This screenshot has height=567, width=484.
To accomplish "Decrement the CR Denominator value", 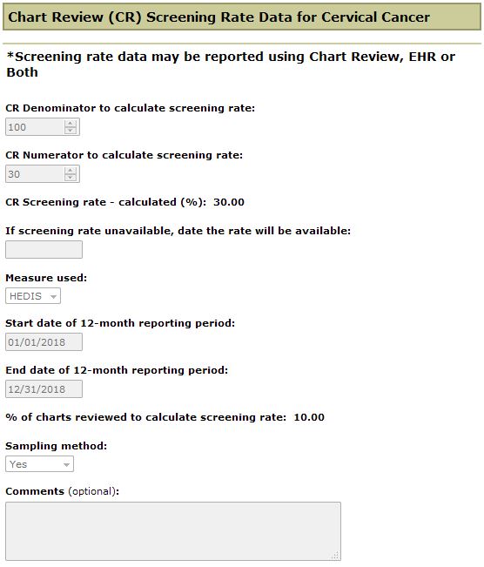I will click(71, 130).
